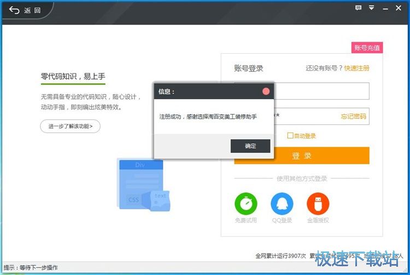The width and height of the screenshot is (410, 275).
Task: Choose the blue QQ登录 penguin icon
Action: (x=282, y=203)
